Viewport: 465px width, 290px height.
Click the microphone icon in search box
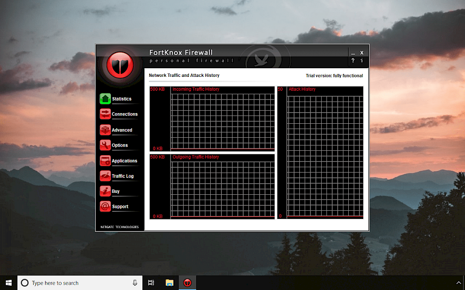click(135, 283)
